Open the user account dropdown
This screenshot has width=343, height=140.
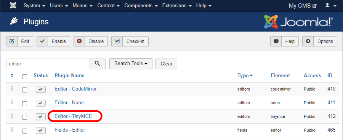click(x=330, y=6)
